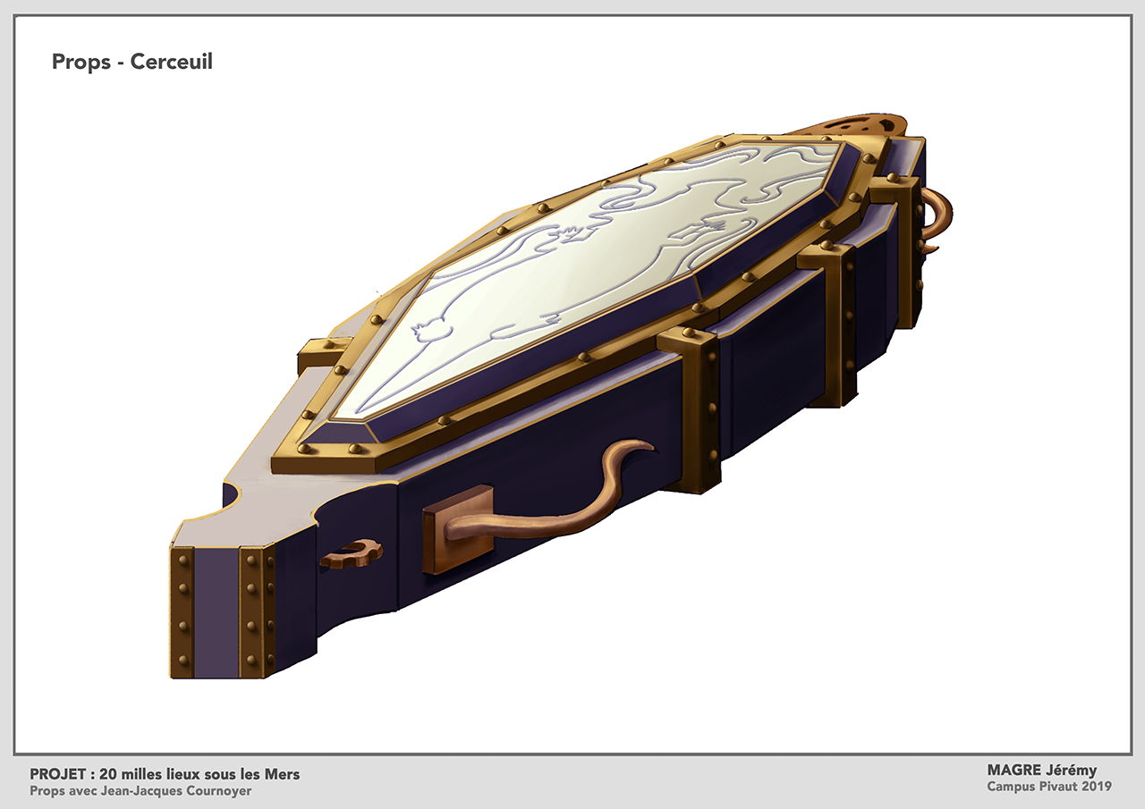Click the 'Props - Cerceuil' title text
Viewport: 1145px width, 809px height.
132,62
